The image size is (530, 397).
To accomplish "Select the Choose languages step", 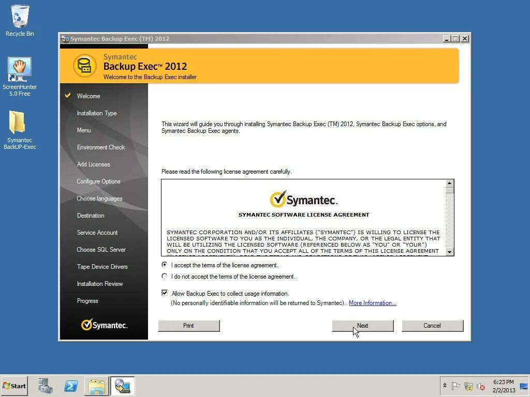I will click(99, 198).
